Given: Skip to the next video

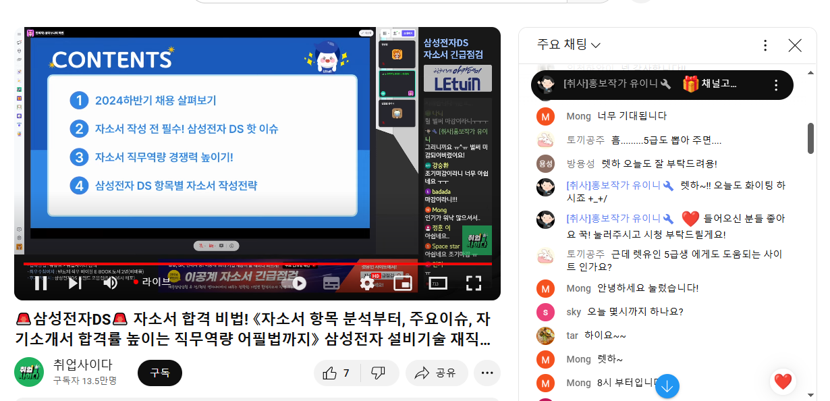Looking at the screenshot, I should pyautogui.click(x=75, y=284).
